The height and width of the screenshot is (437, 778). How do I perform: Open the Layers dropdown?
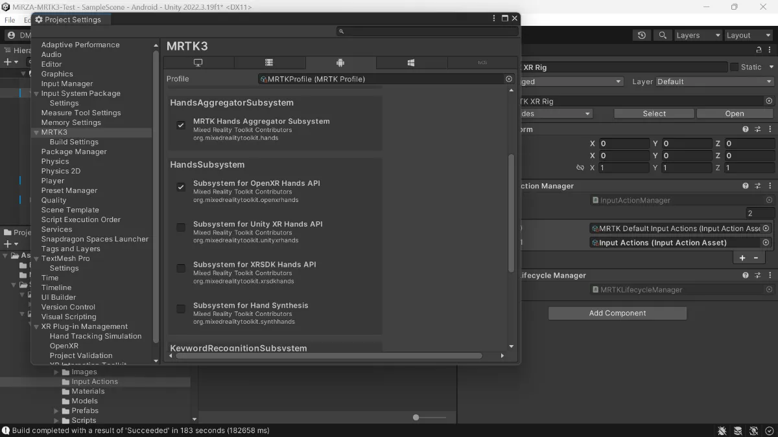[x=698, y=36]
